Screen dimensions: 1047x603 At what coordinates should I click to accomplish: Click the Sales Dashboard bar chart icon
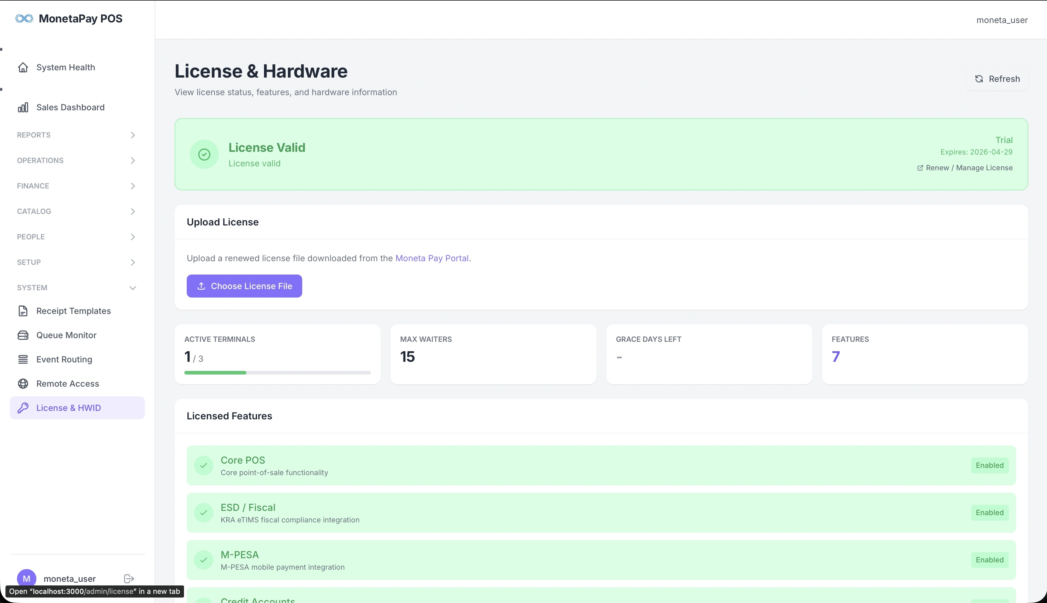[x=23, y=108]
